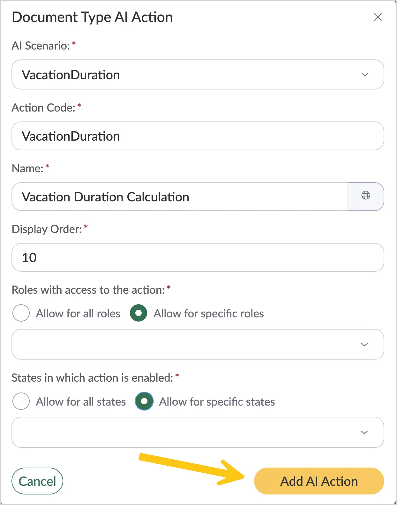Image resolution: width=397 pixels, height=505 pixels.
Task: Click the chevron arrow in AI Scenario field
Action: (x=365, y=74)
